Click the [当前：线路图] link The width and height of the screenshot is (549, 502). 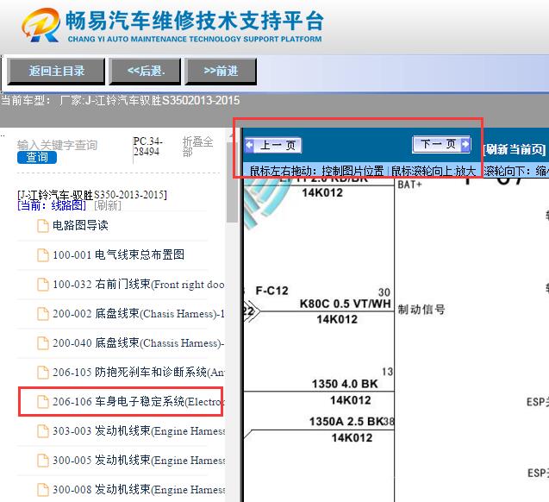tap(52, 205)
